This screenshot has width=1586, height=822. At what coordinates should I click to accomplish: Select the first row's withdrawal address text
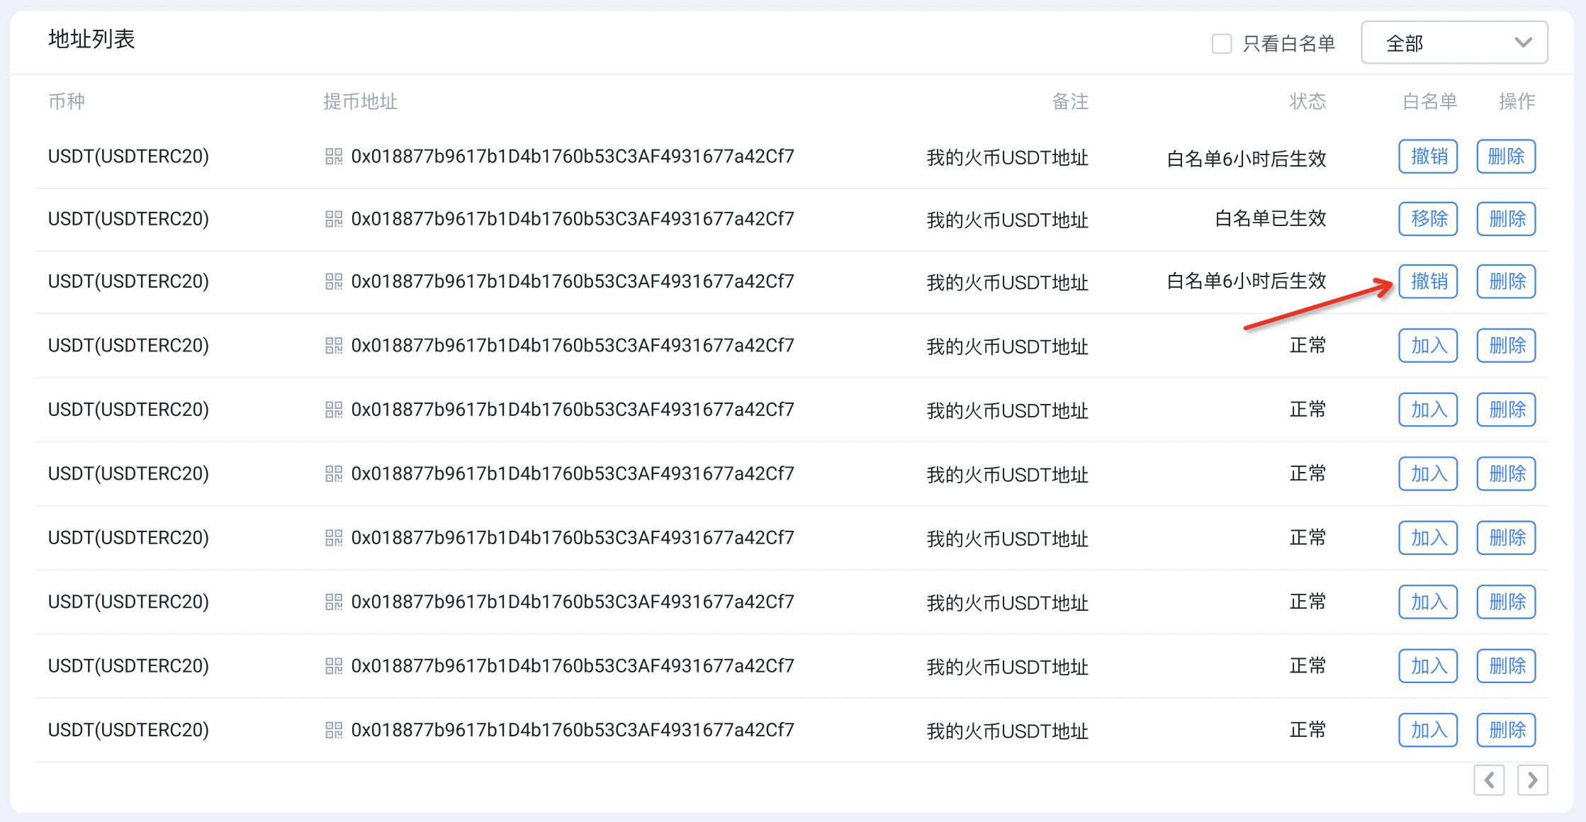click(x=573, y=157)
